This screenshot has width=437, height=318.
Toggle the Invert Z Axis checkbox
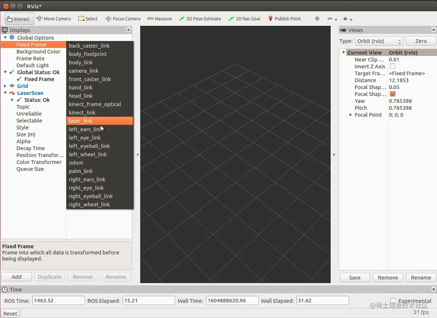click(x=393, y=67)
